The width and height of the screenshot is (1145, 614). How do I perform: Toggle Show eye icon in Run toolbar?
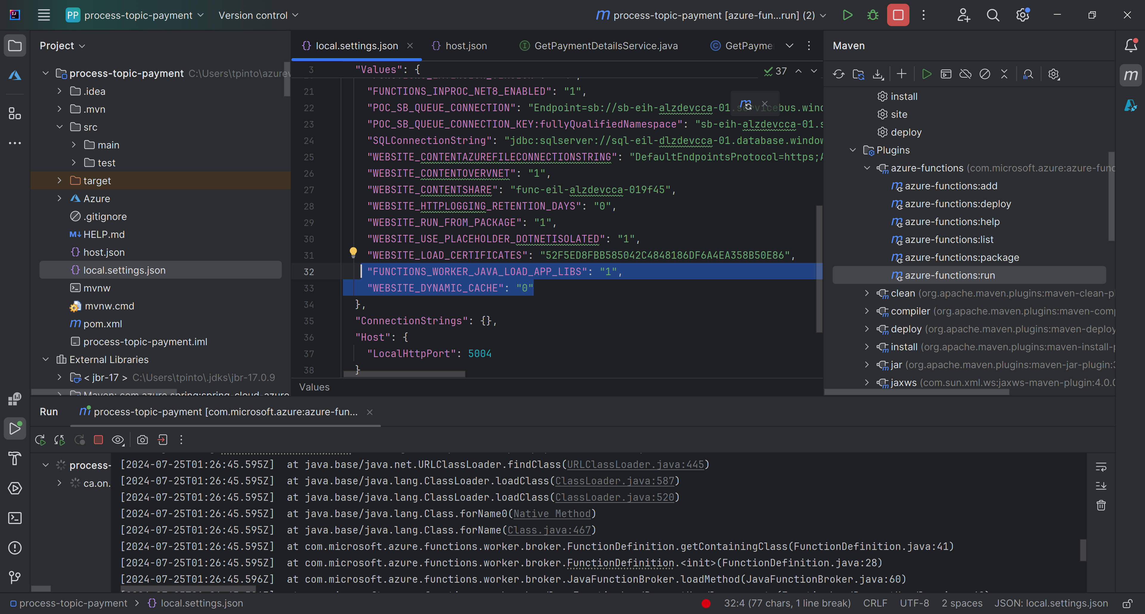118,440
